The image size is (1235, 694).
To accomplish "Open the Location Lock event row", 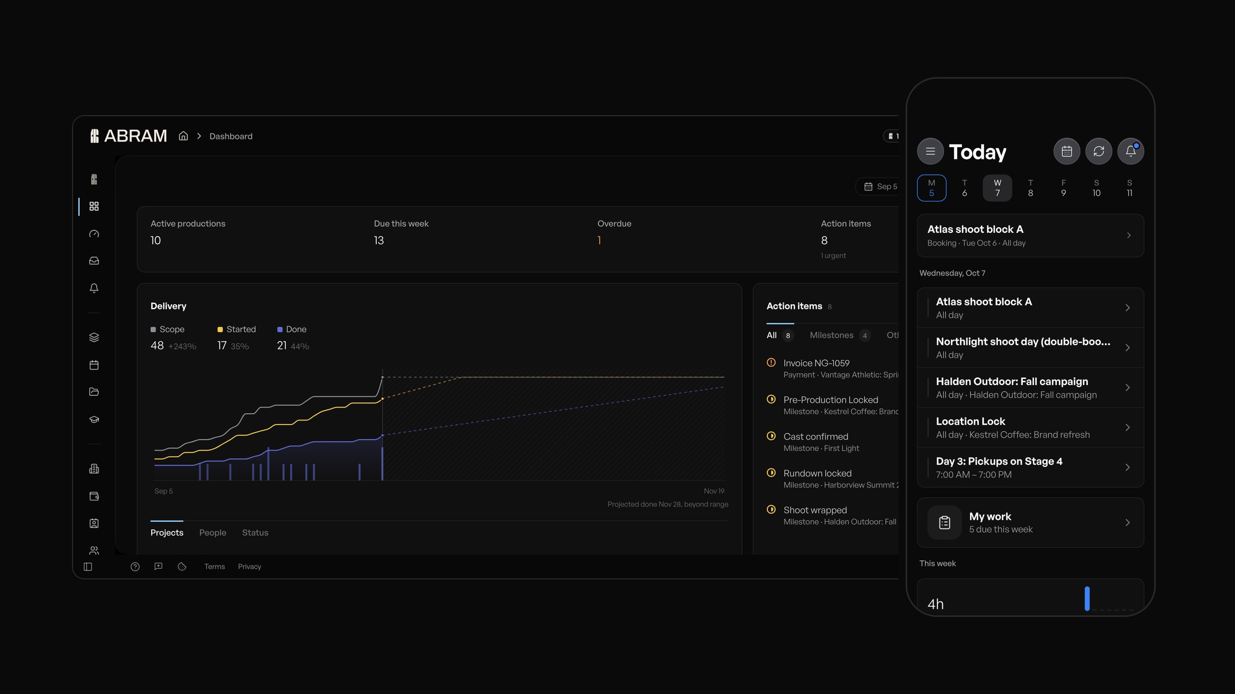I will (x=1030, y=428).
